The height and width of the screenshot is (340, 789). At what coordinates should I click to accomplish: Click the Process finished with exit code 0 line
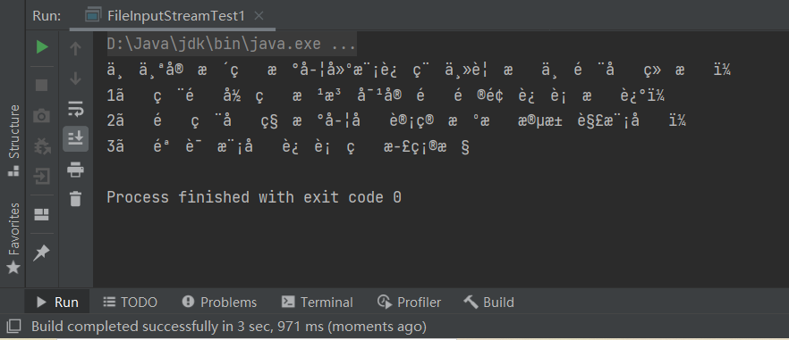coord(254,197)
